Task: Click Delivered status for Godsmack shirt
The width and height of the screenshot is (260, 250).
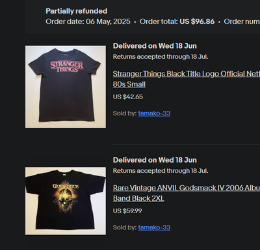Action: (155, 160)
